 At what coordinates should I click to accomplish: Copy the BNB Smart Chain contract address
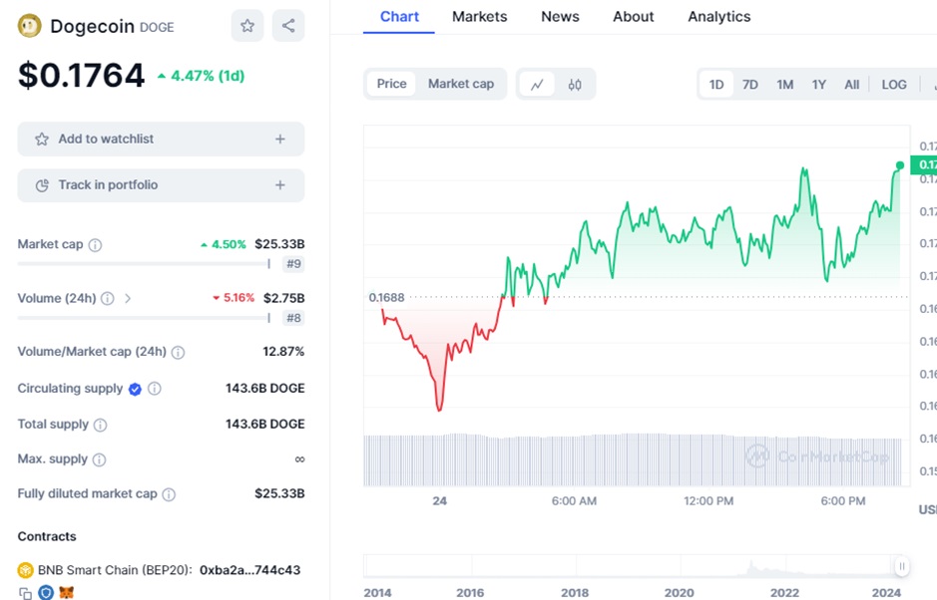click(25, 593)
